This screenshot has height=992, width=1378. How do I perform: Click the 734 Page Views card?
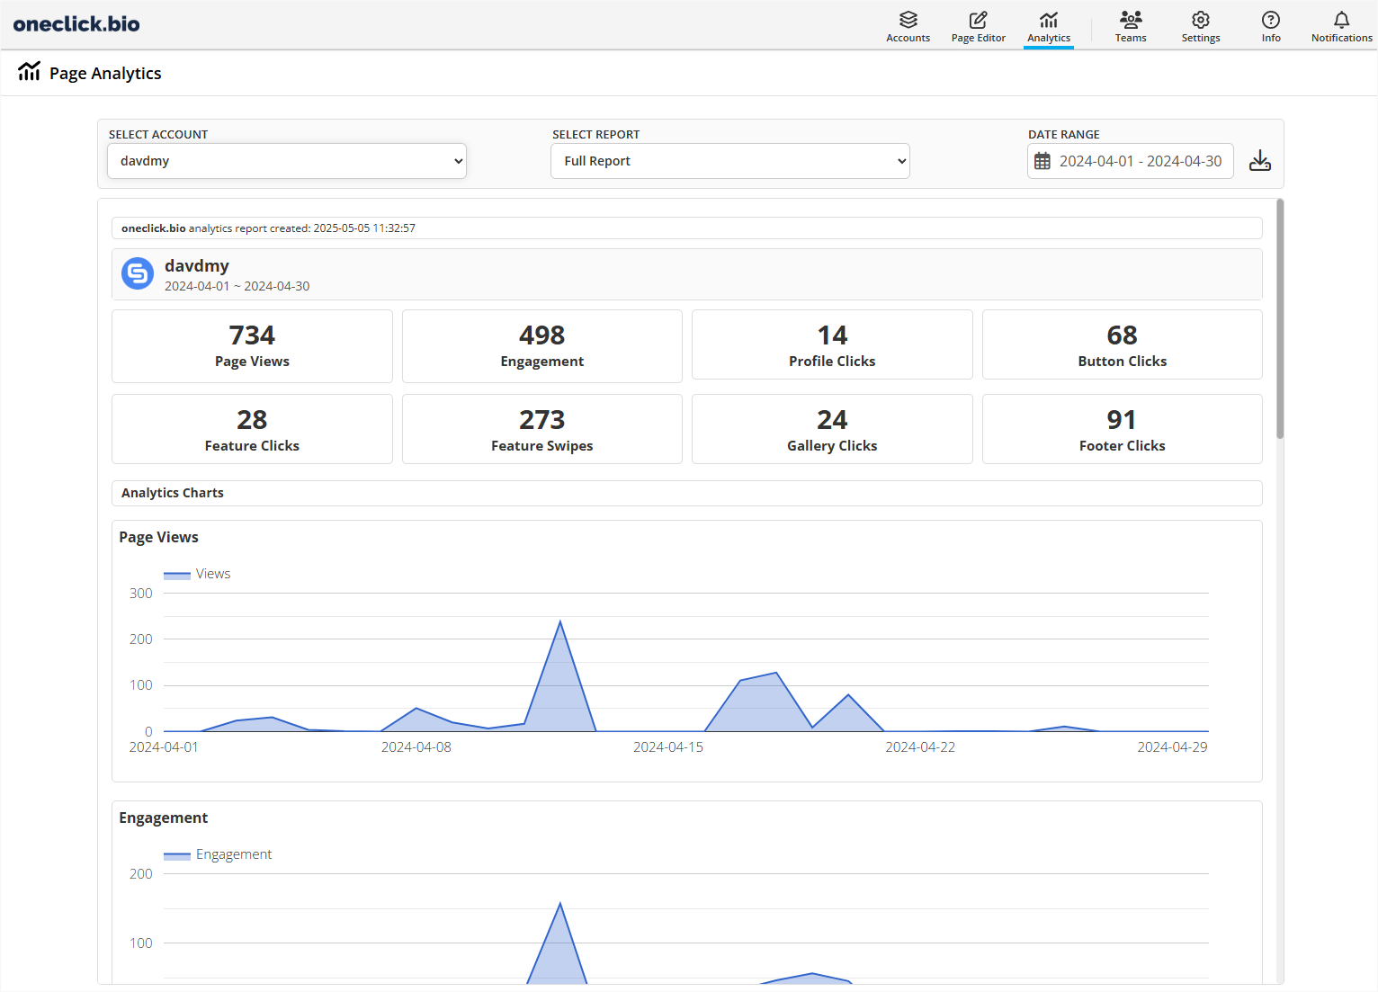[x=252, y=346]
